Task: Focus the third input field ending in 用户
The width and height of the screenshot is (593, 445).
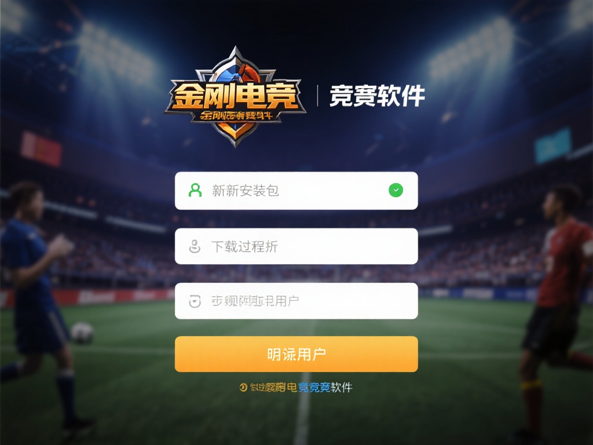Action: pyautogui.click(x=296, y=301)
